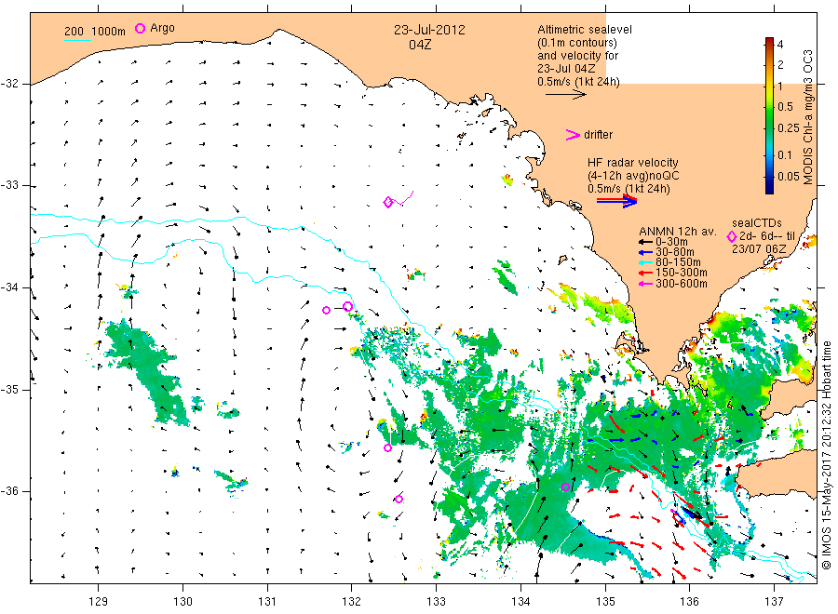Click the 'Argo' legend label
The image size is (838, 614).
(162, 28)
